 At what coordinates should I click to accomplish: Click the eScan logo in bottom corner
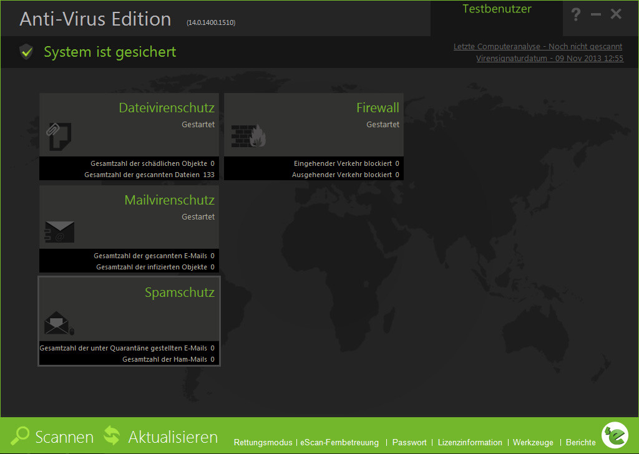pos(615,435)
